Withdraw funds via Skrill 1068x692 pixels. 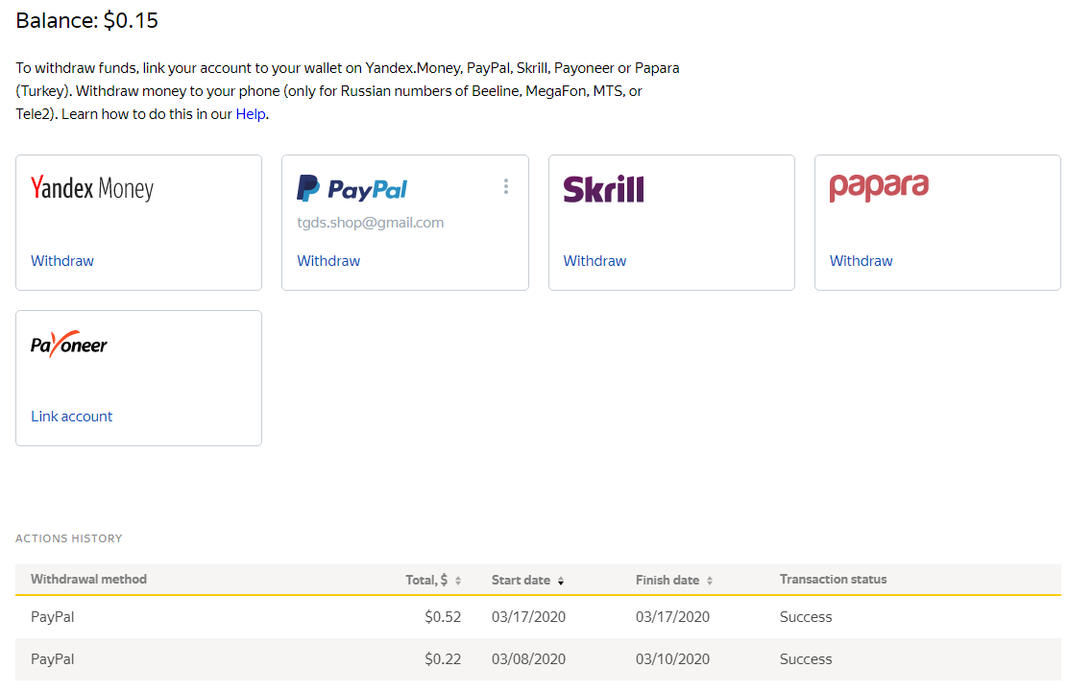[595, 261]
